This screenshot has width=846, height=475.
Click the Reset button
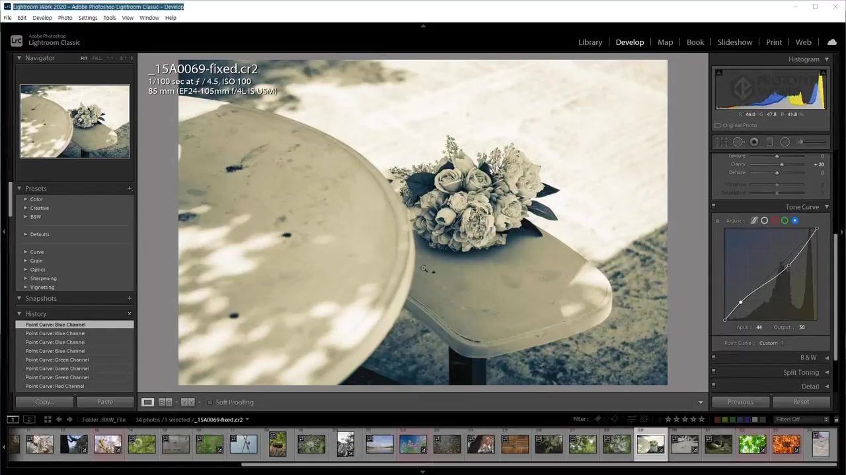tap(800, 402)
